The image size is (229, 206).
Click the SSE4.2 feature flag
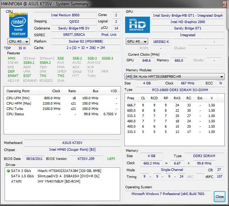tap(45, 63)
